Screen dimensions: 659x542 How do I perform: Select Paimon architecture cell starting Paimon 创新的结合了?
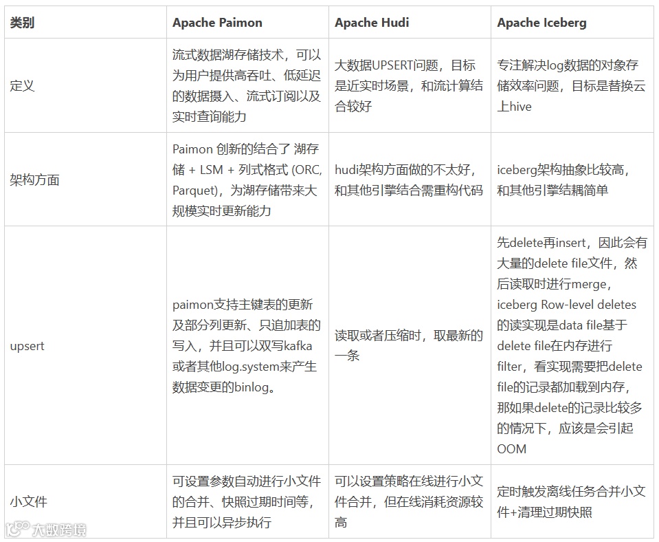pos(247,180)
